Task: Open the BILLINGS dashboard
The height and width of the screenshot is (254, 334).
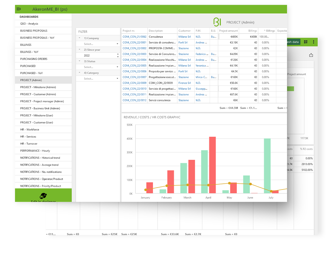Action: point(26,45)
